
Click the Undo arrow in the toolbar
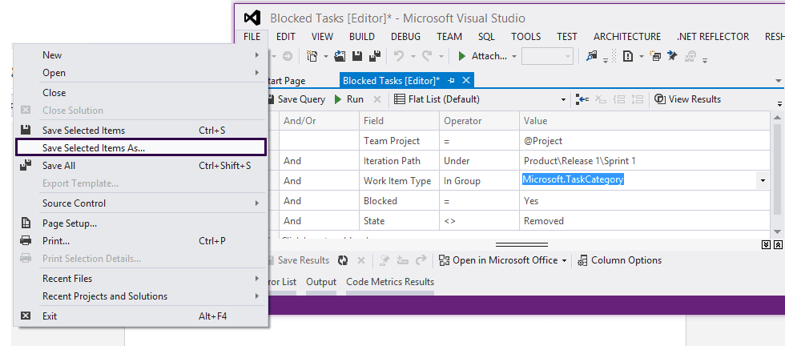click(x=398, y=56)
